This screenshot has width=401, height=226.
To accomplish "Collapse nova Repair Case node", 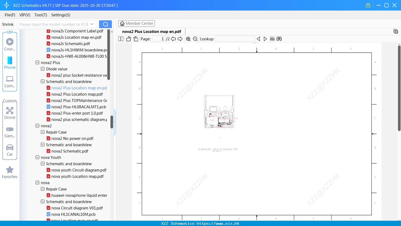I will (x=43, y=189).
